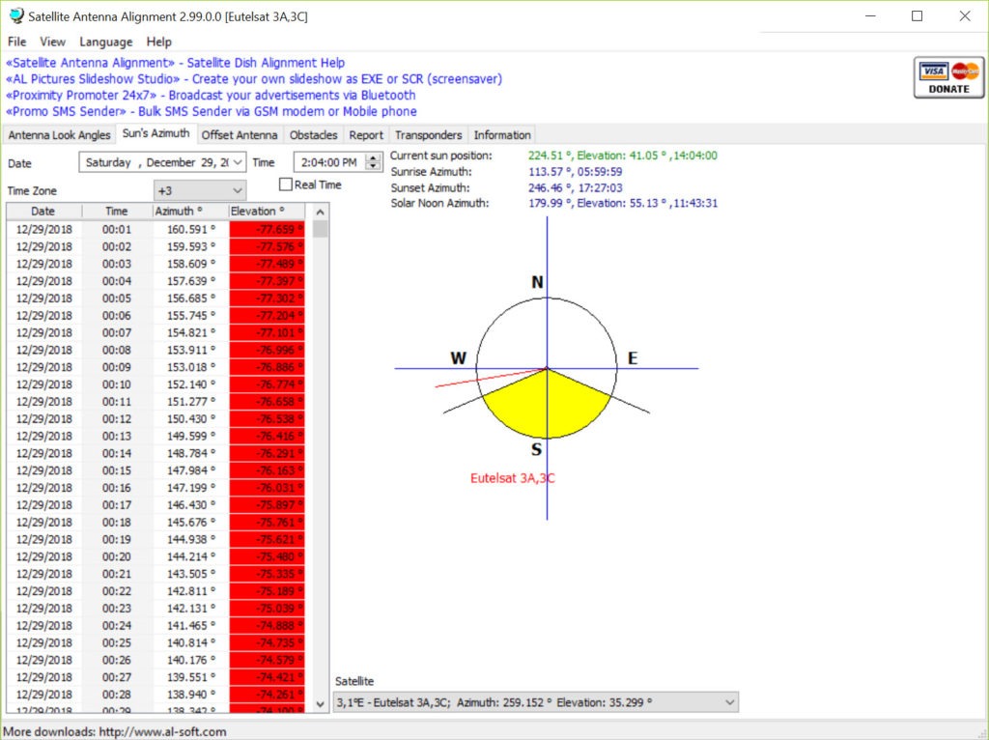Image resolution: width=989 pixels, height=740 pixels.
Task: Switch to the Offset Antenna tab
Action: (240, 135)
